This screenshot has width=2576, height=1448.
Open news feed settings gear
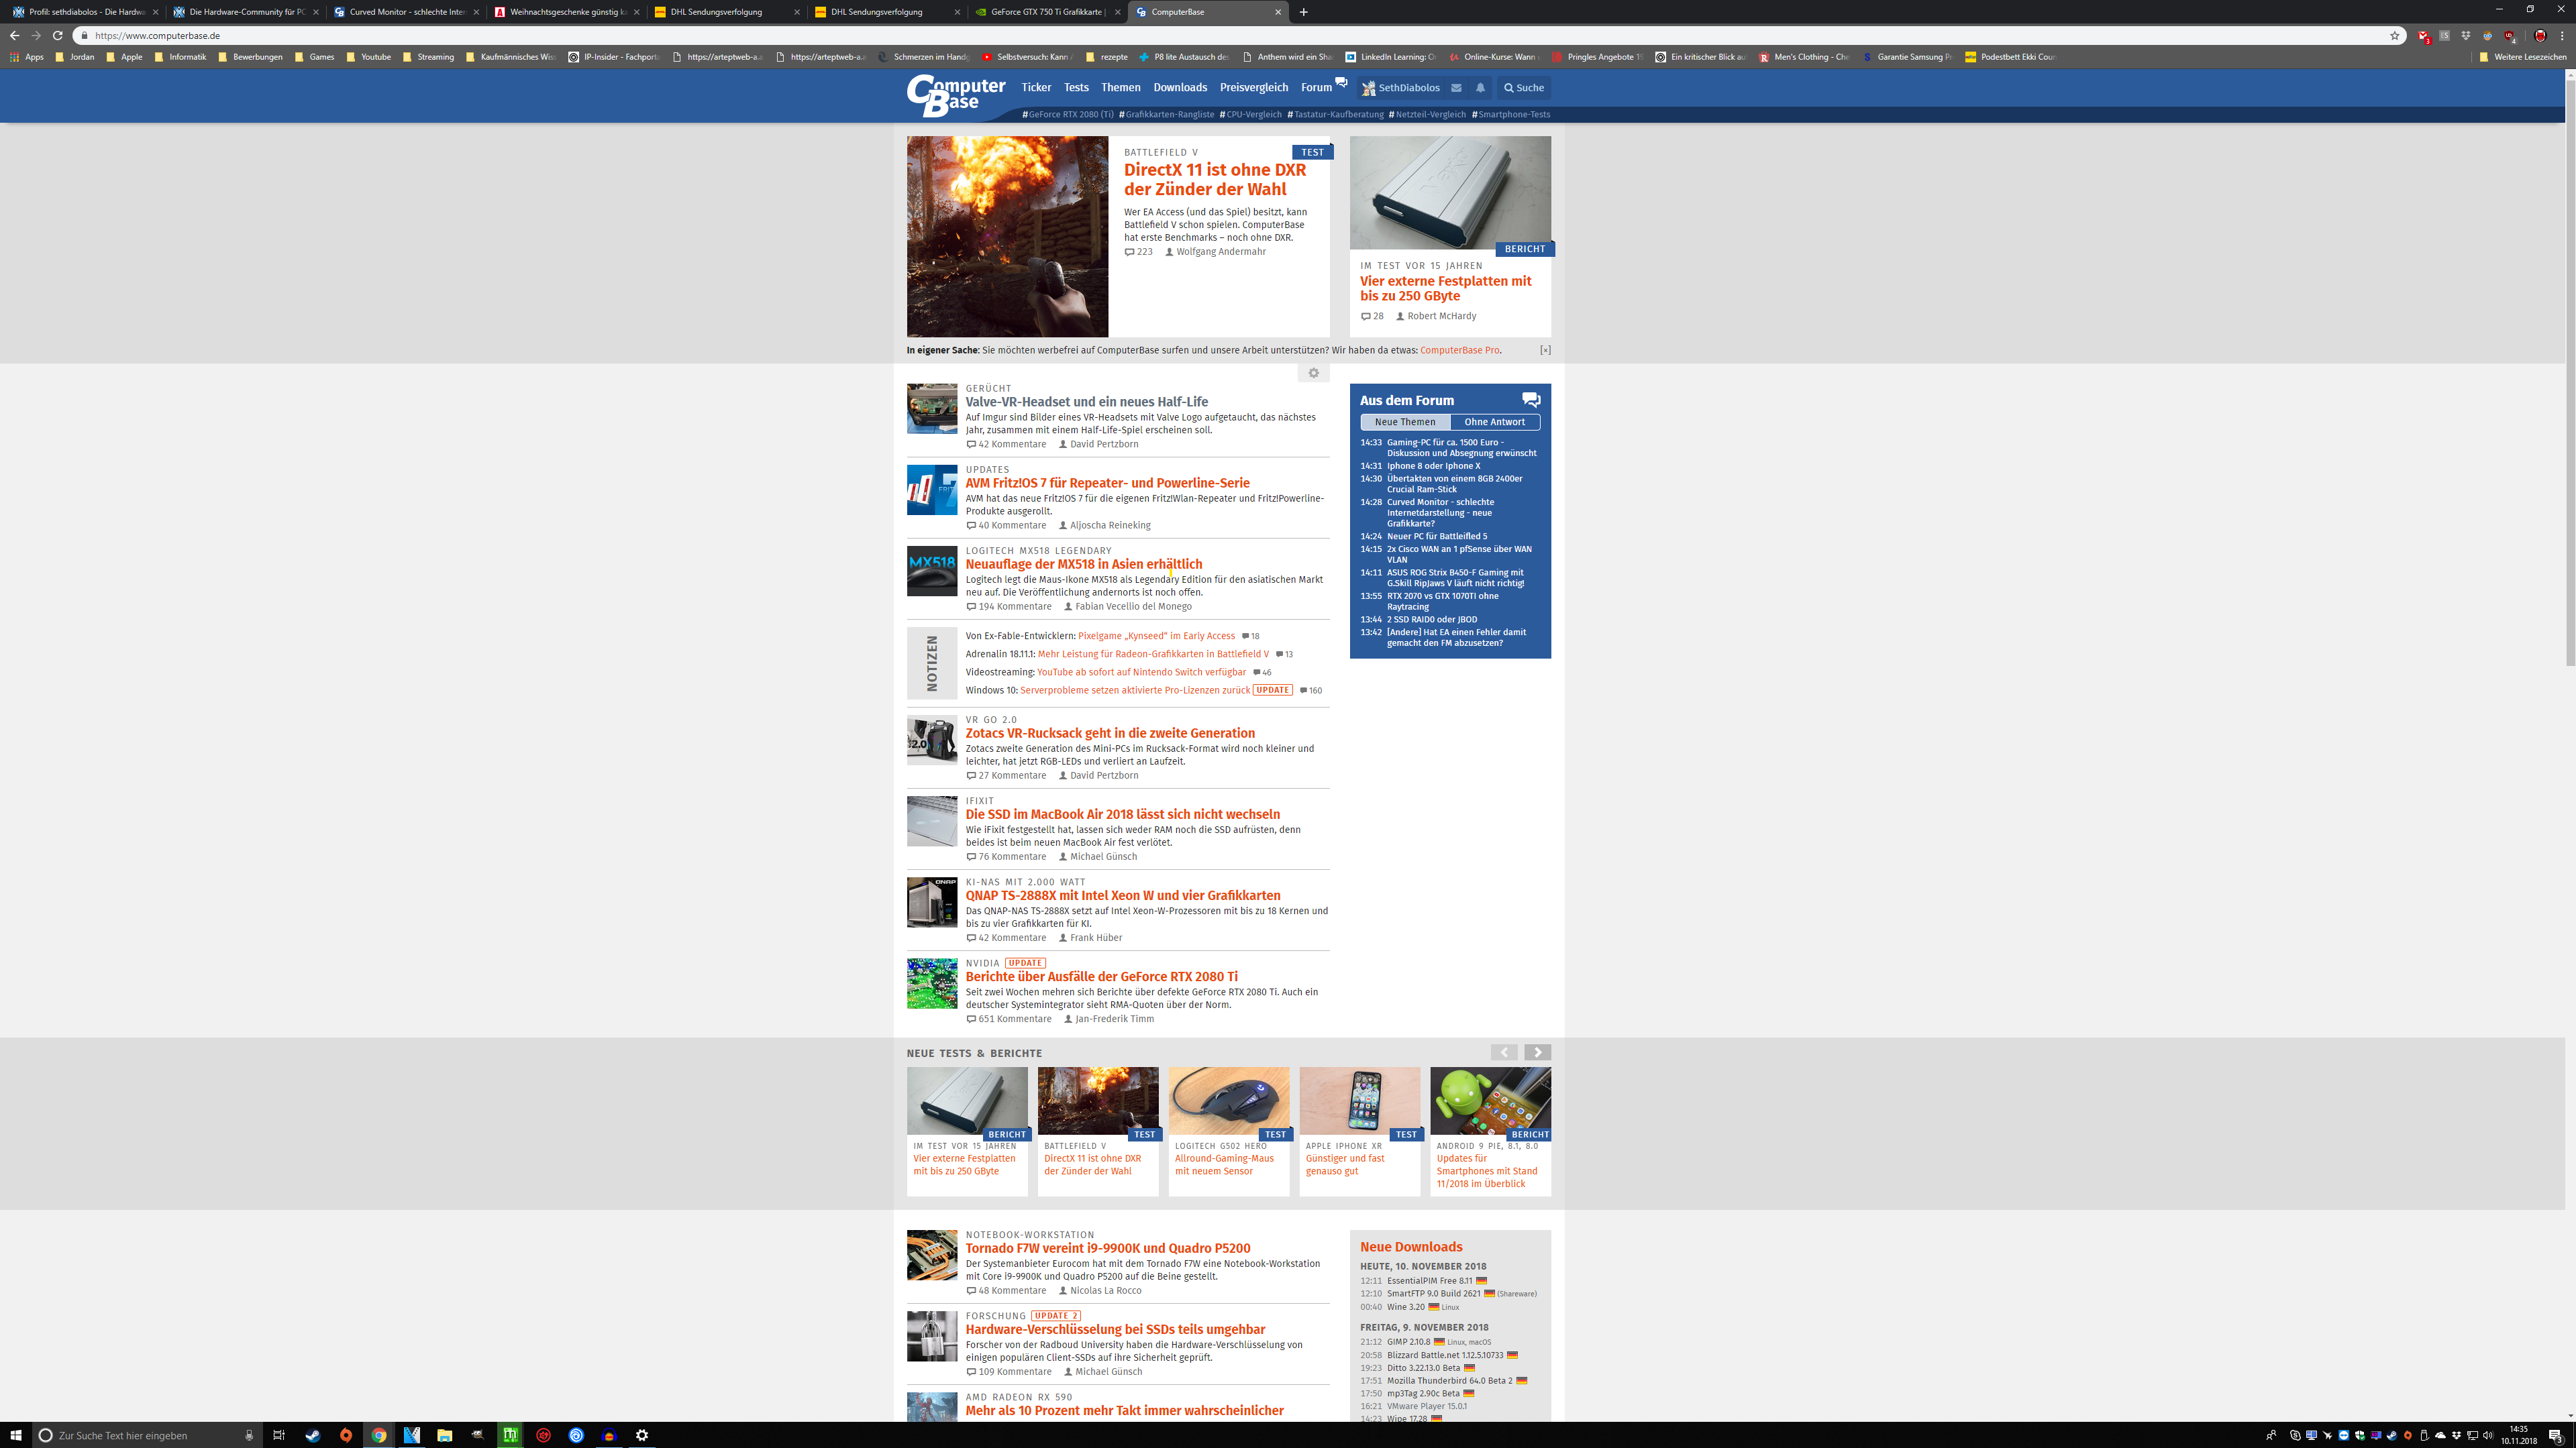click(x=1313, y=373)
